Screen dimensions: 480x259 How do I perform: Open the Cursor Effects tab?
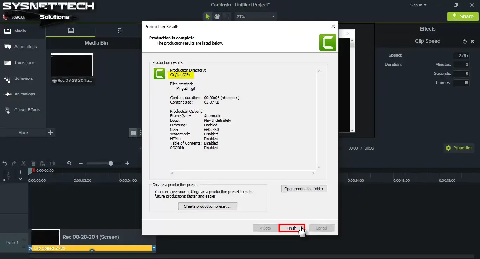point(23,110)
